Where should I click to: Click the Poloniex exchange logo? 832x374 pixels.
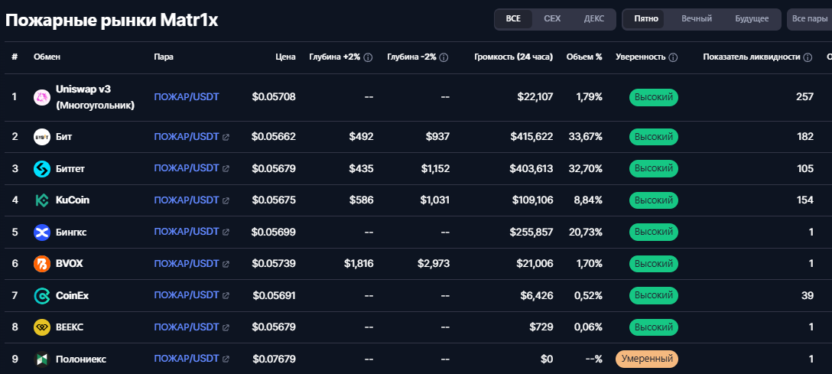pos(42,359)
